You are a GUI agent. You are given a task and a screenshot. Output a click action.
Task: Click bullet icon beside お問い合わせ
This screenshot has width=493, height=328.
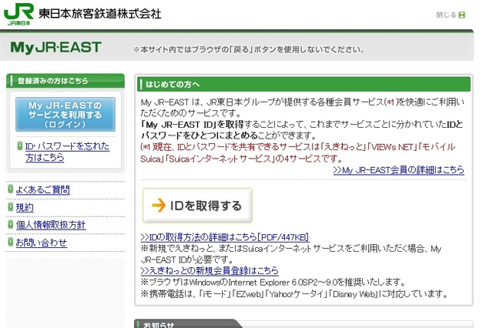11,242
